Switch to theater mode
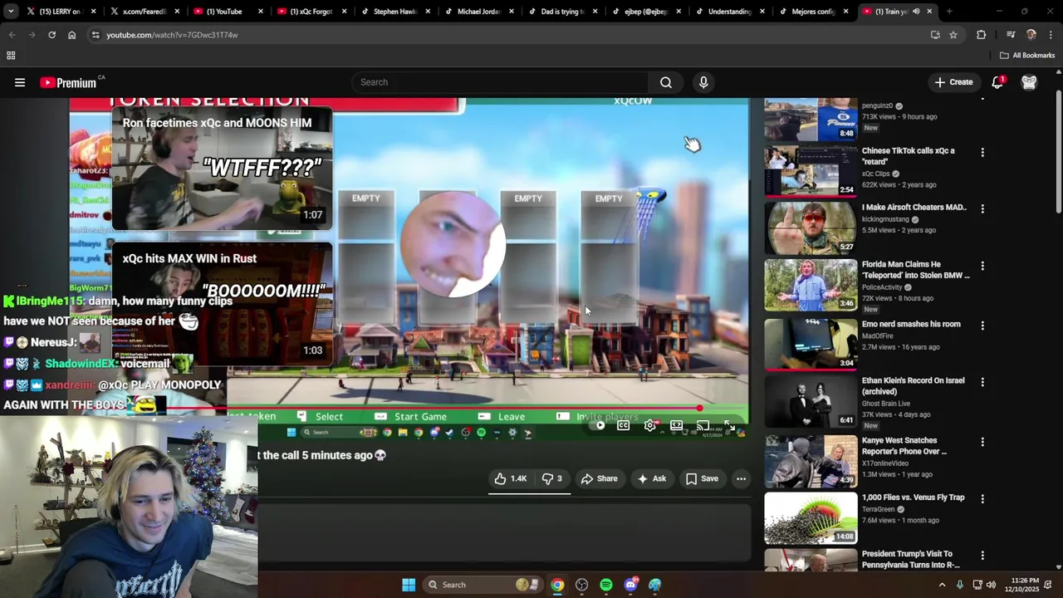This screenshot has height=598, width=1063. 676,425
